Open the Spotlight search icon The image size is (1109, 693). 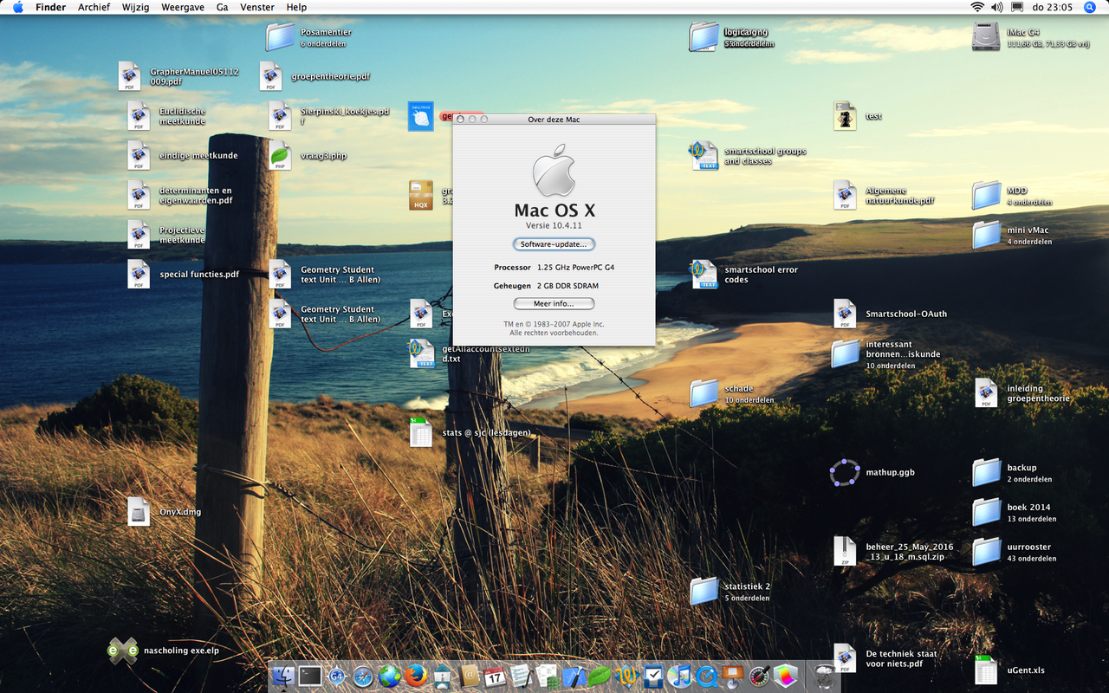[1089, 7]
